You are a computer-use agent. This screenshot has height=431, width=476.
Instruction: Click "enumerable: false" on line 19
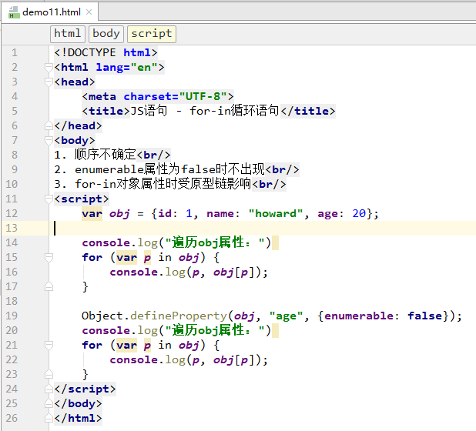click(x=384, y=316)
